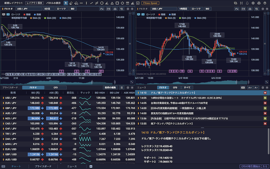Viewport: 270px width, 169px height.
Task: Open indicator settings in right 1-hour chart
Action: [x=237, y=9]
